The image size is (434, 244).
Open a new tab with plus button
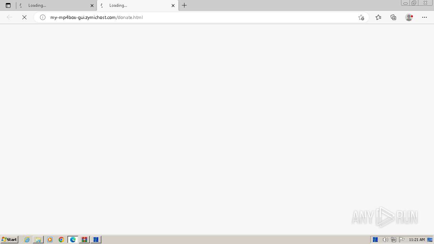coord(184,5)
